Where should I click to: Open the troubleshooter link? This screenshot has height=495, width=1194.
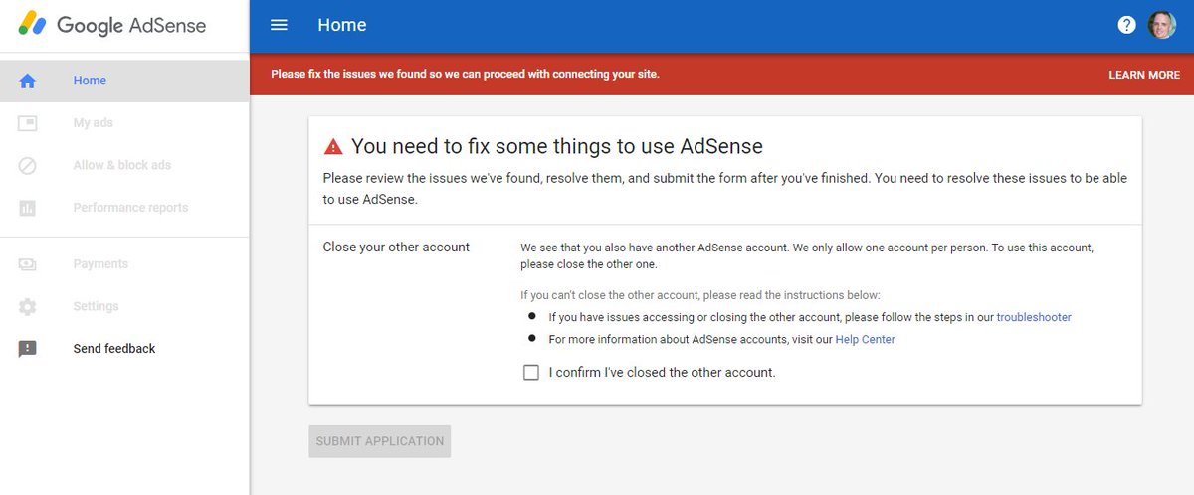coord(1034,317)
